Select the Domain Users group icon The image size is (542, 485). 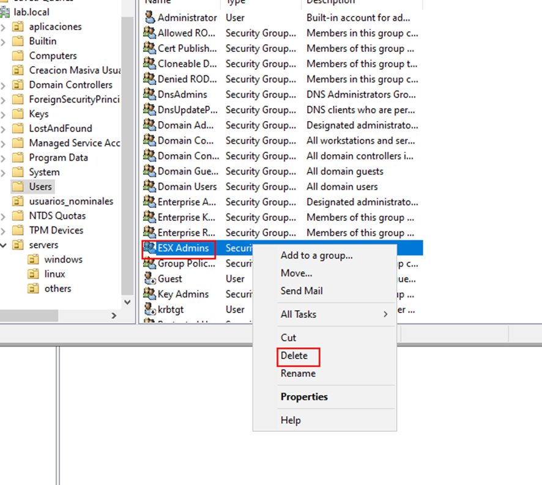click(149, 187)
